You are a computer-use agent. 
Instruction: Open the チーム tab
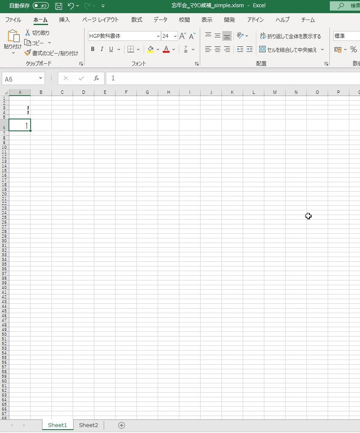pyautogui.click(x=308, y=20)
